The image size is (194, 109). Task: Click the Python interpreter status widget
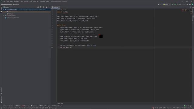coord(182,108)
